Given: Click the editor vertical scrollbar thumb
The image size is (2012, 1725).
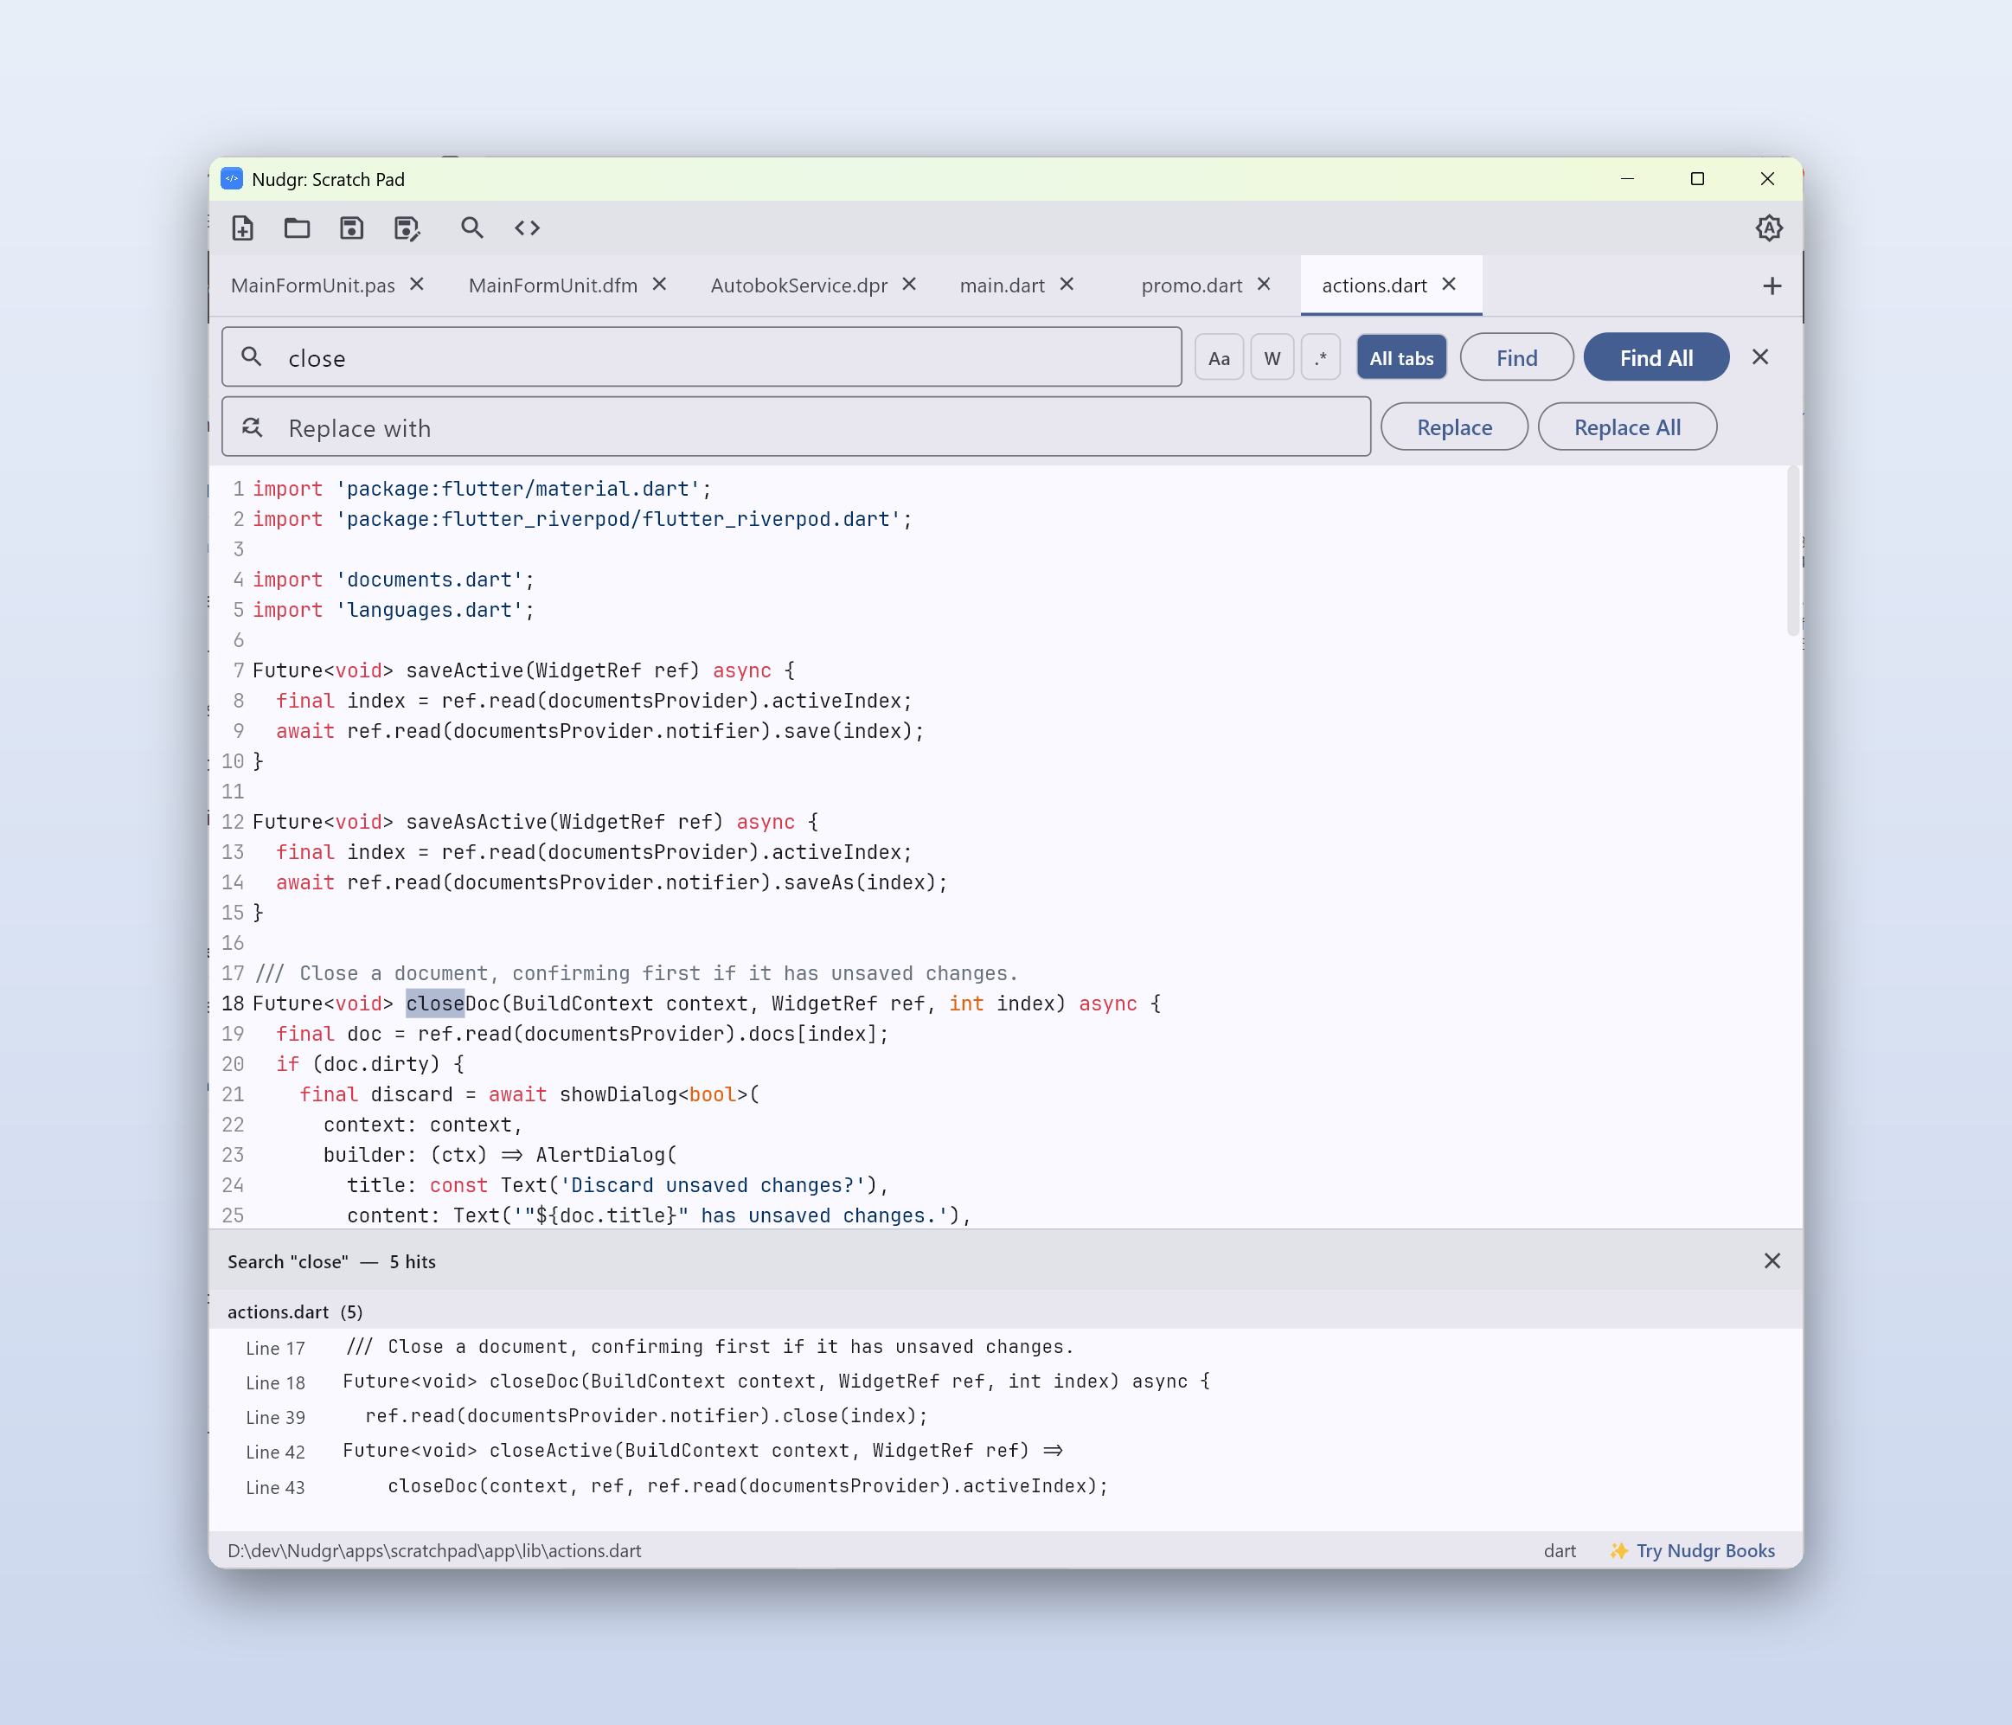Looking at the screenshot, I should 1792,552.
